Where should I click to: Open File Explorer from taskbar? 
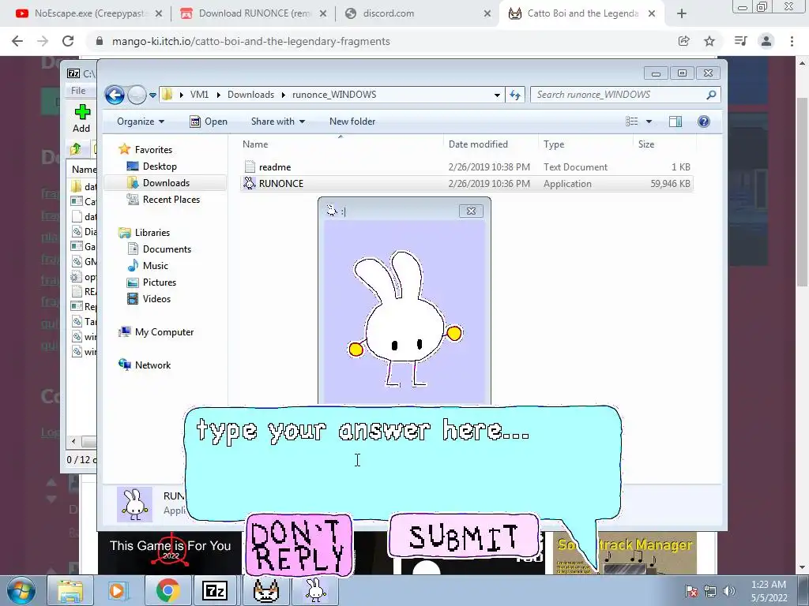click(x=70, y=590)
